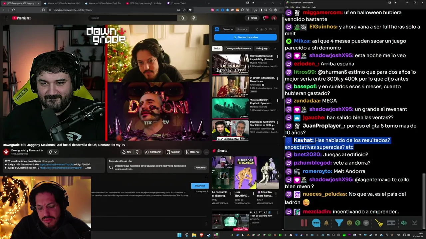Switch to the Transcript tab

point(228,29)
